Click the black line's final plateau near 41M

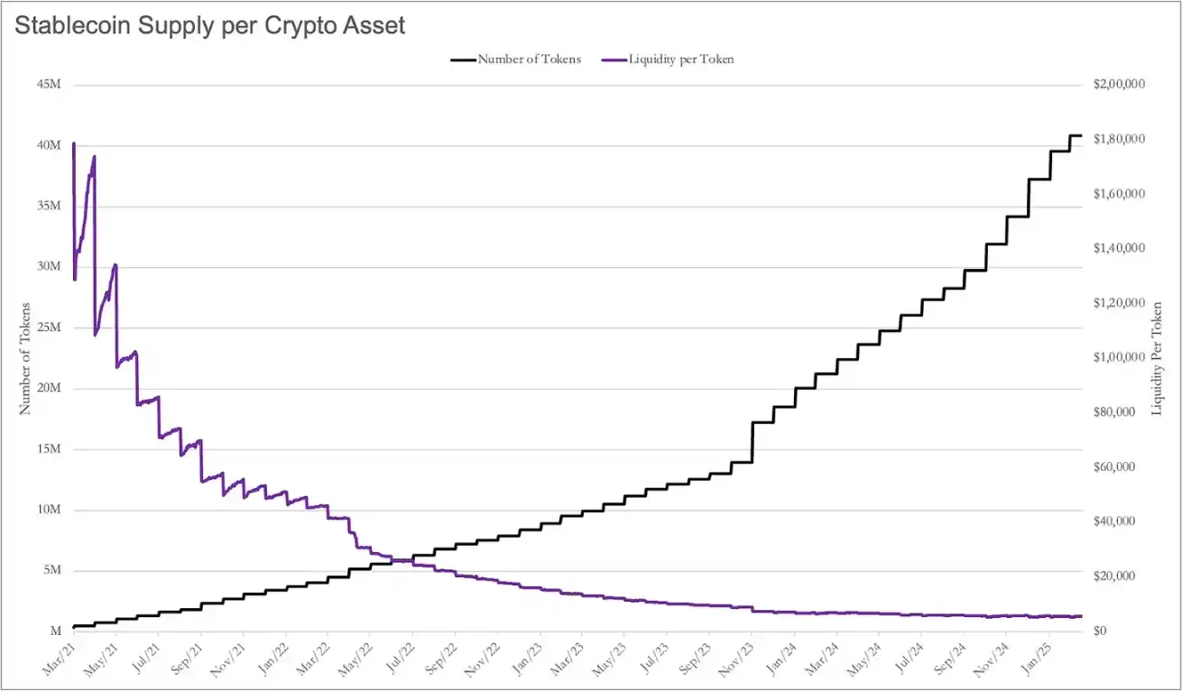tap(1076, 135)
